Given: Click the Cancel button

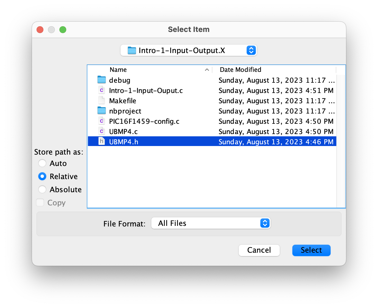Looking at the screenshot, I should click(x=259, y=250).
